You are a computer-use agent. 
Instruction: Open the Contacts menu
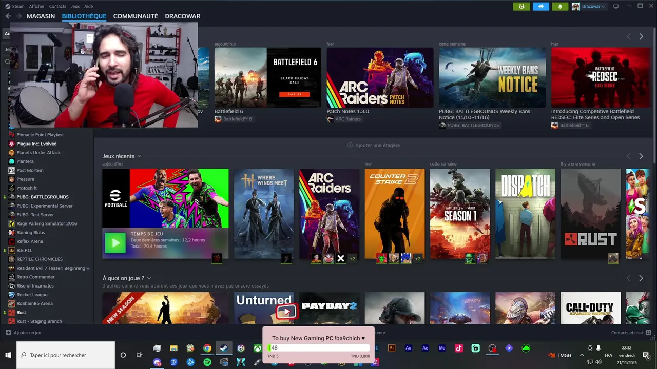coord(57,6)
